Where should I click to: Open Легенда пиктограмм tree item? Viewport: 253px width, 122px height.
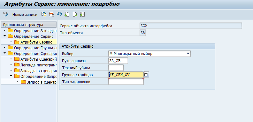pyautogui.click(x=35, y=65)
